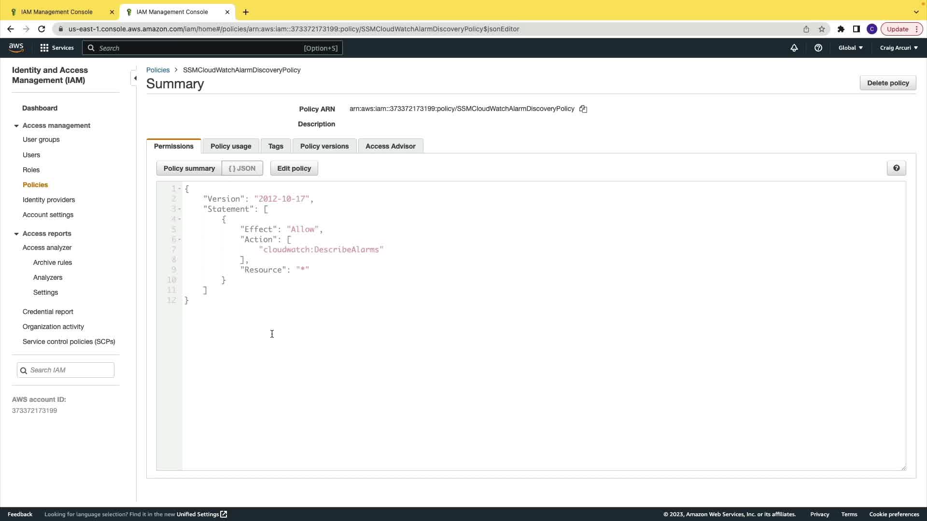Collapse the Access reports section
Image resolution: width=927 pixels, height=521 pixels.
point(16,234)
